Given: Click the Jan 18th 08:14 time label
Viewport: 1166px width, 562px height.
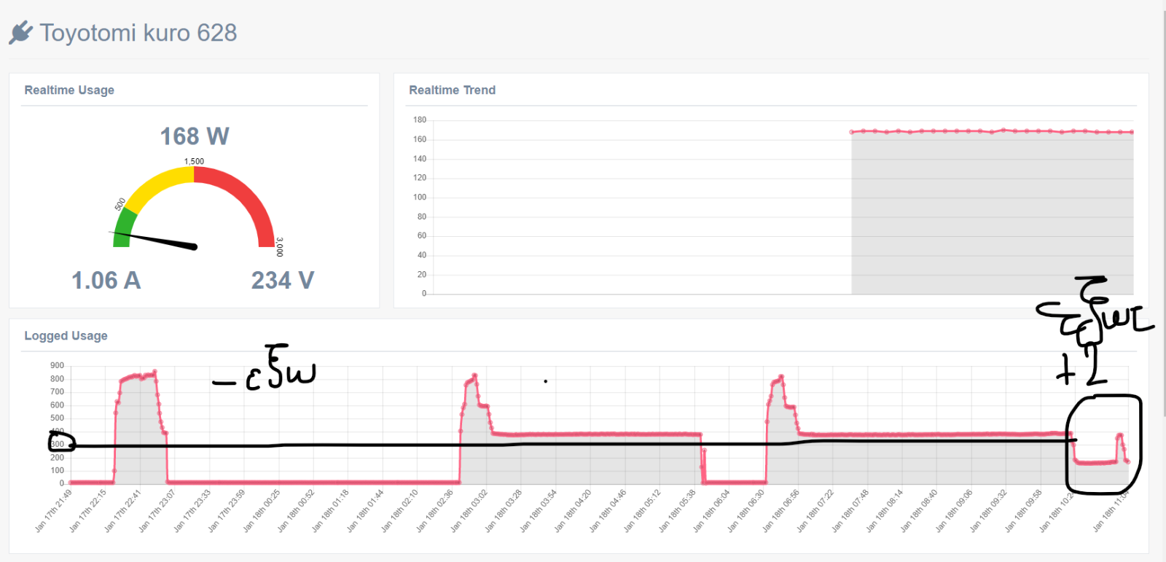Looking at the screenshot, I should (x=885, y=510).
